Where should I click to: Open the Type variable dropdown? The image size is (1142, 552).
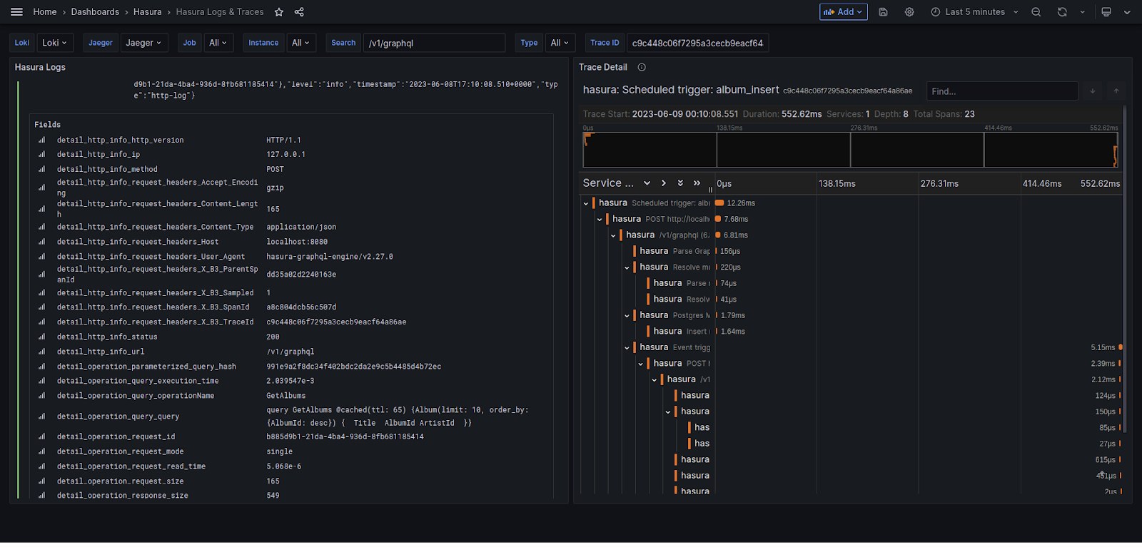(x=560, y=43)
